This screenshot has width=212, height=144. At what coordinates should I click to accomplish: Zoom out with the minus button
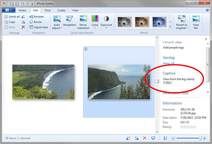tap(173, 138)
